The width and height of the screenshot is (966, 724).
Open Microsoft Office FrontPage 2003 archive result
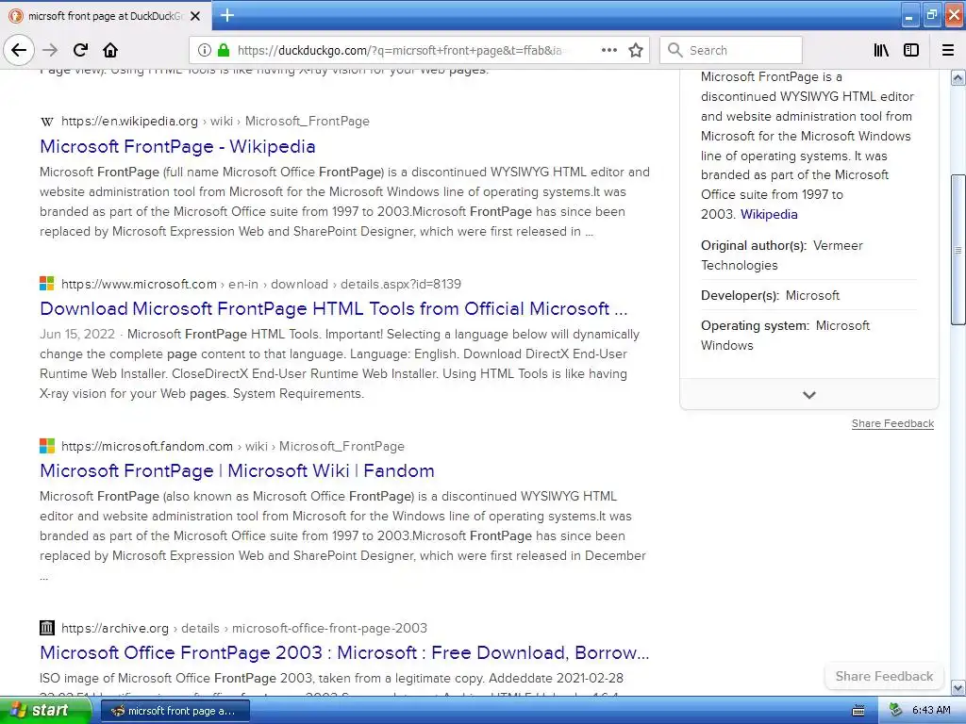344,652
